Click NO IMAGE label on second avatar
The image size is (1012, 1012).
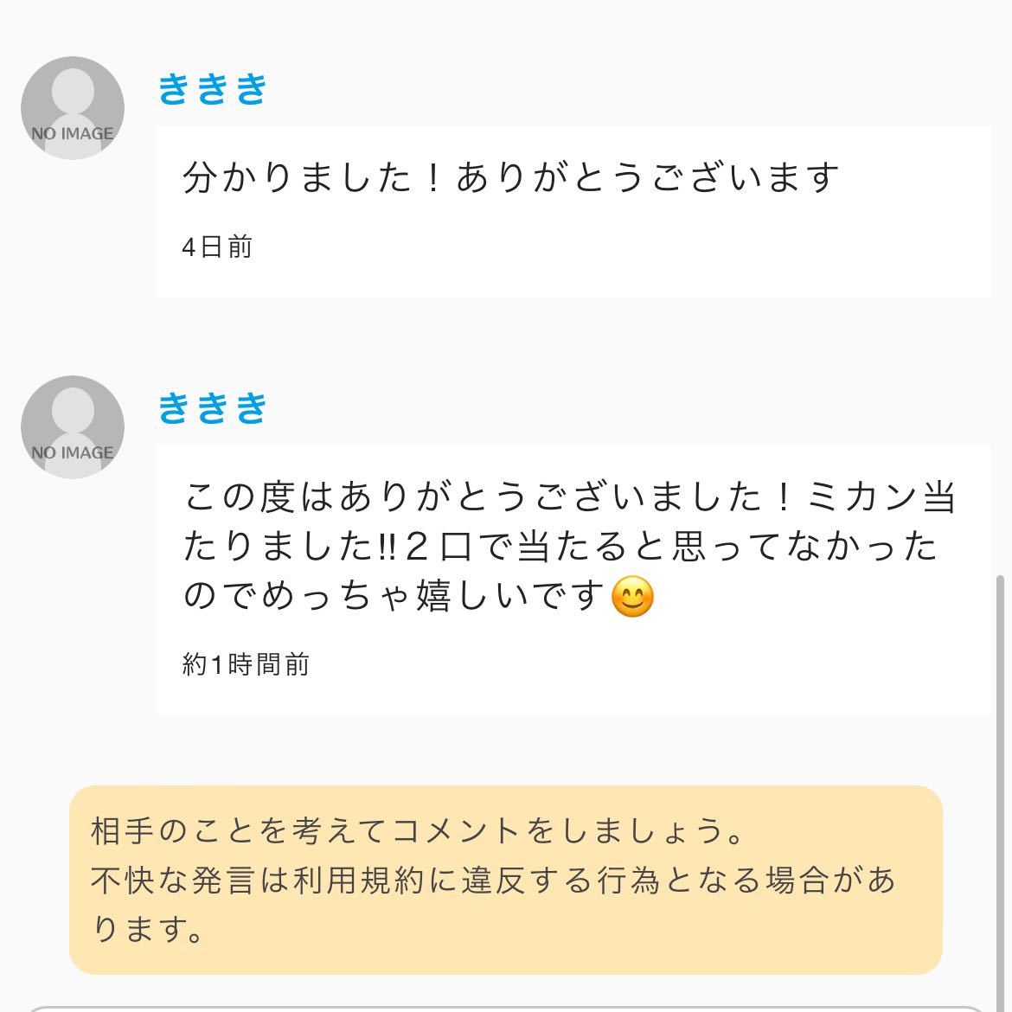73,453
